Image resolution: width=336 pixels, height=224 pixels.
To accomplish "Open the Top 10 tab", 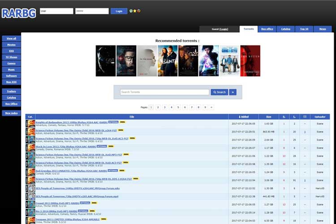I will (x=304, y=29).
